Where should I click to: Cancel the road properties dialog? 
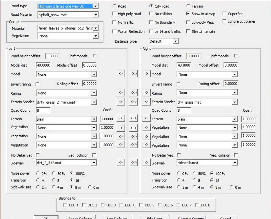click(x=226, y=217)
